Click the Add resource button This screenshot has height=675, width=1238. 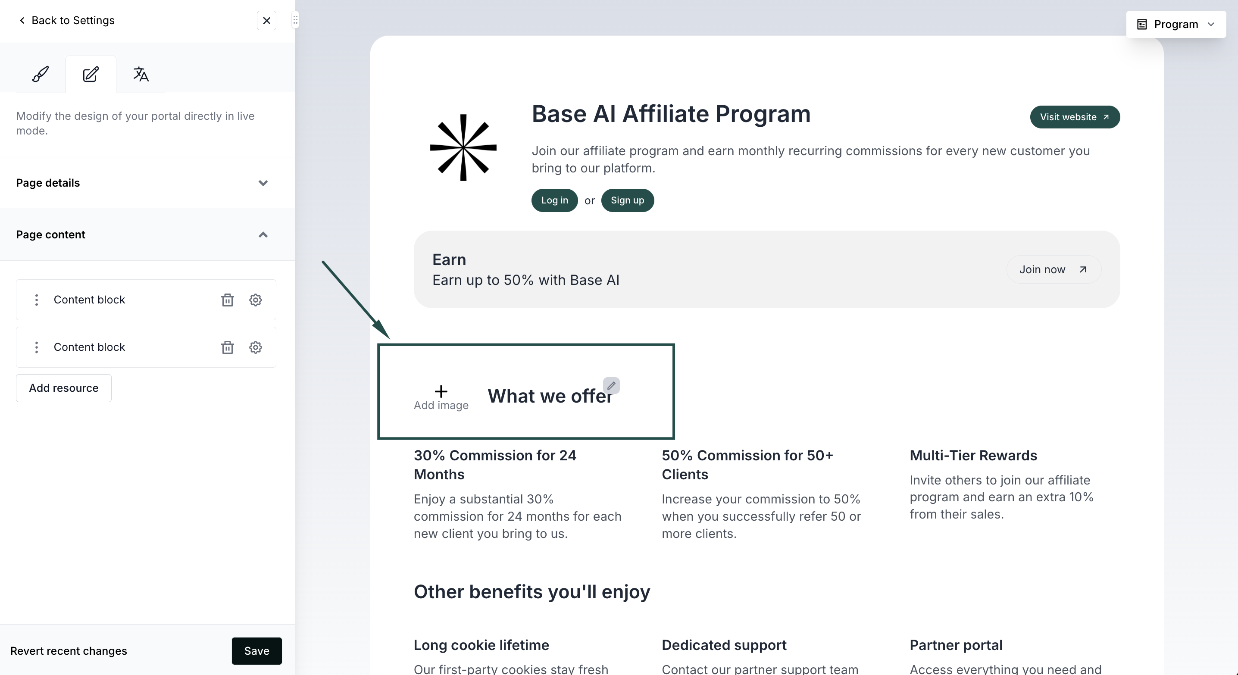63,388
